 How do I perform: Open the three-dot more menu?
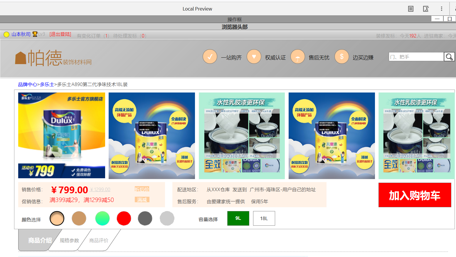pyautogui.click(x=441, y=9)
